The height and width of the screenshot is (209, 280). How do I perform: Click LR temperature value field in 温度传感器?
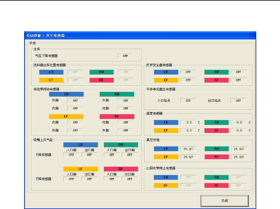188,123
